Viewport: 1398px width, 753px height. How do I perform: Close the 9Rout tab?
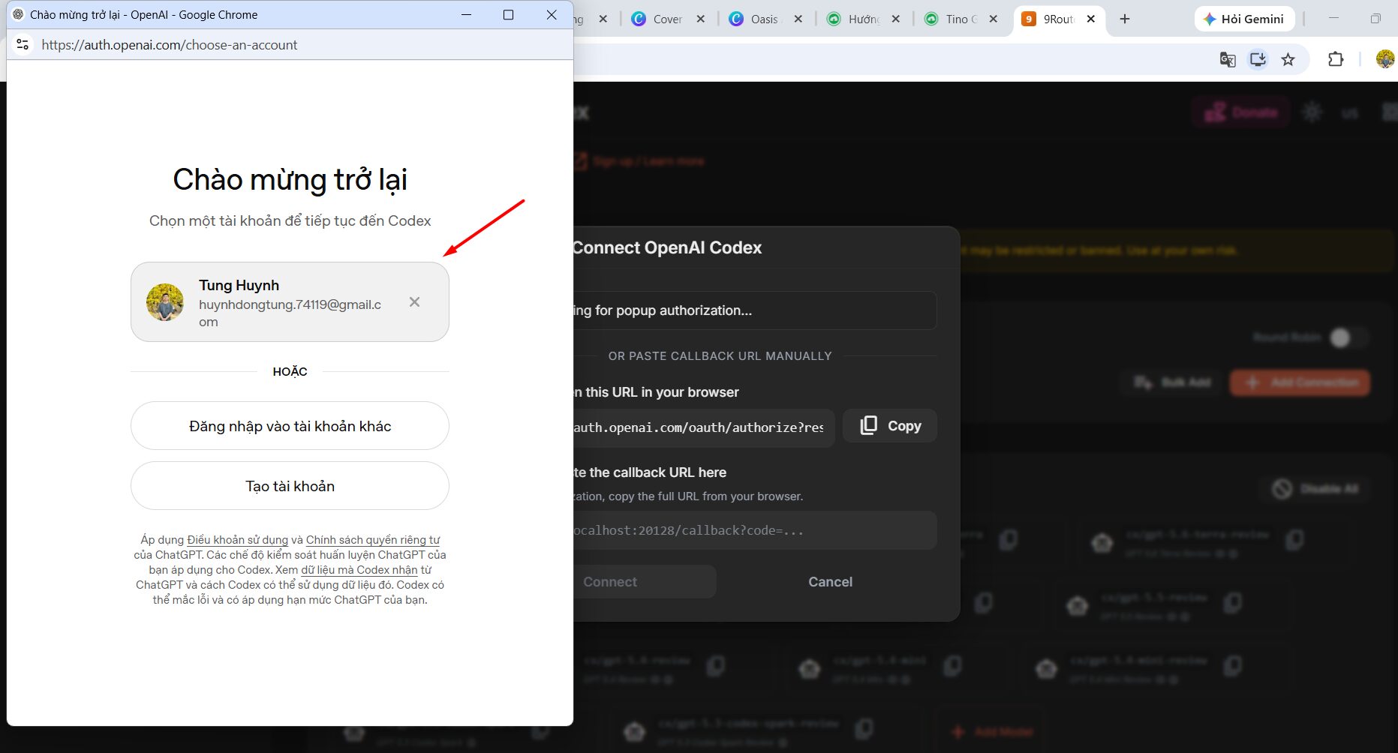[1091, 19]
